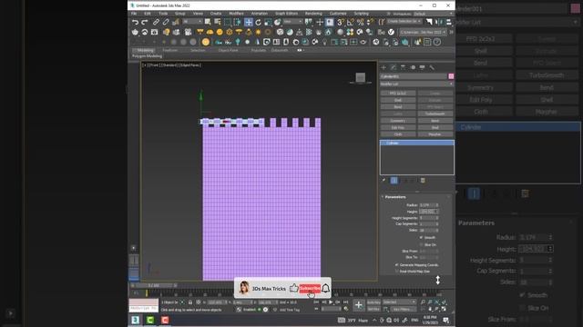
Task: Click the Symmetry modifier button
Action: point(398,121)
